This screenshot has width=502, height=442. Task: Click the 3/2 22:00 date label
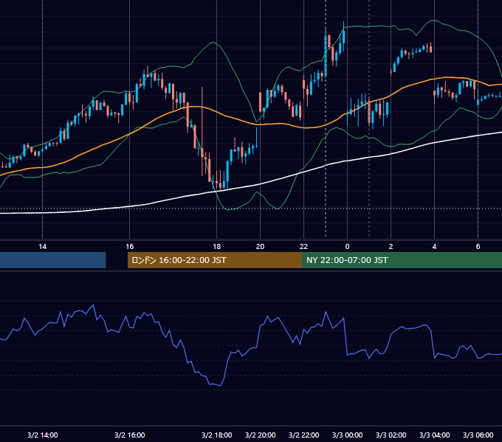(x=304, y=435)
